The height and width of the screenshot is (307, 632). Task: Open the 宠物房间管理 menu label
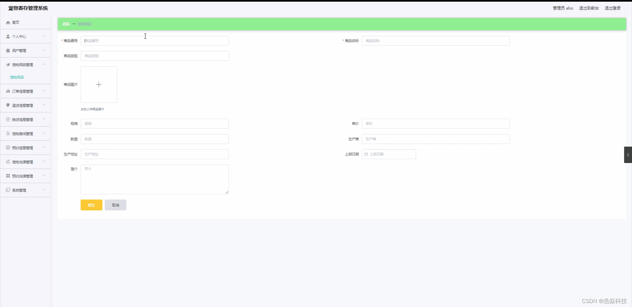click(x=22, y=134)
